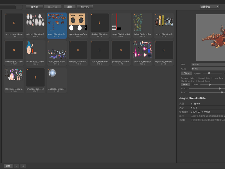Choose the auge_SkeletonDat asset tile

tap(121, 25)
